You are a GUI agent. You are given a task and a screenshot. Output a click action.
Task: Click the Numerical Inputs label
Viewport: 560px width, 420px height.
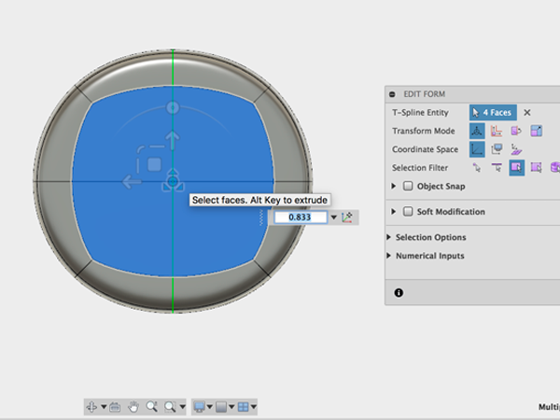pos(430,256)
